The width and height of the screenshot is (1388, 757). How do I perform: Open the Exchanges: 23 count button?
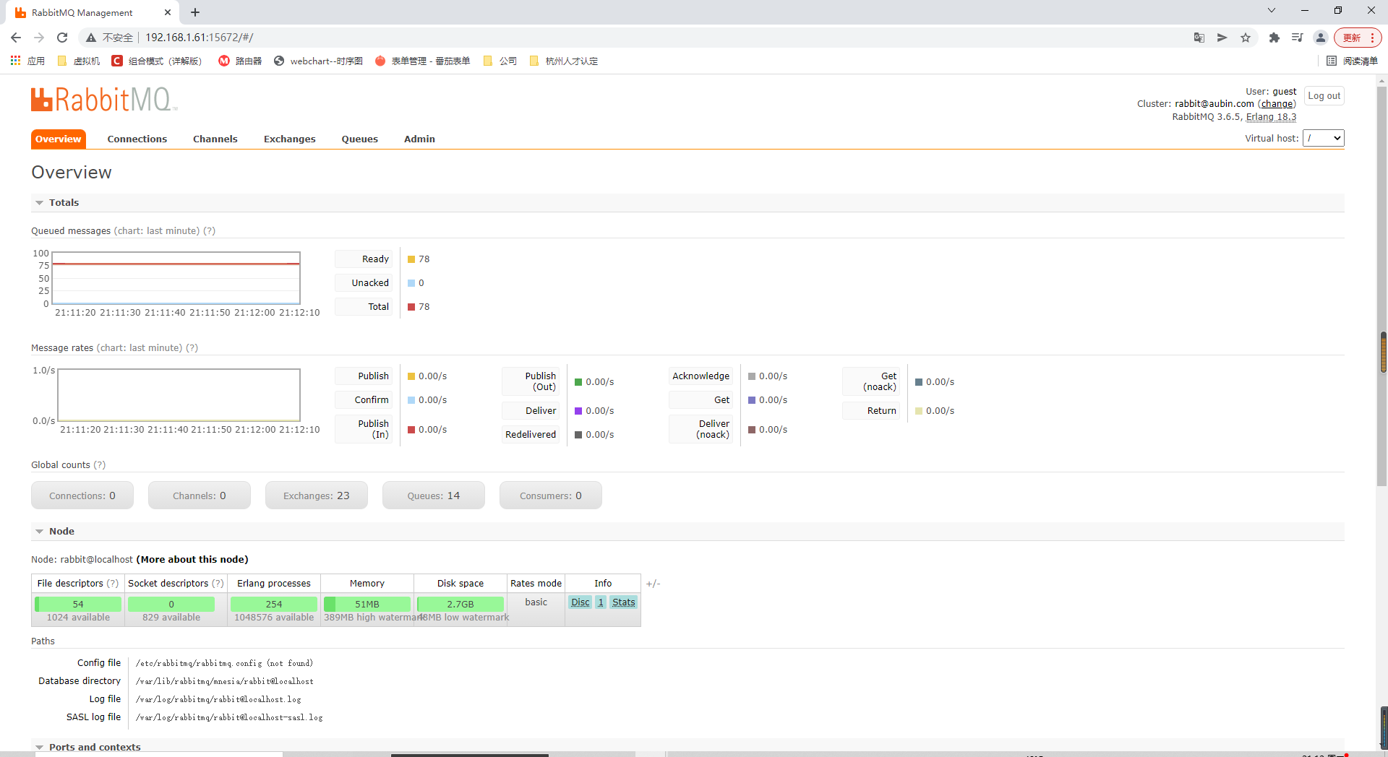(317, 496)
